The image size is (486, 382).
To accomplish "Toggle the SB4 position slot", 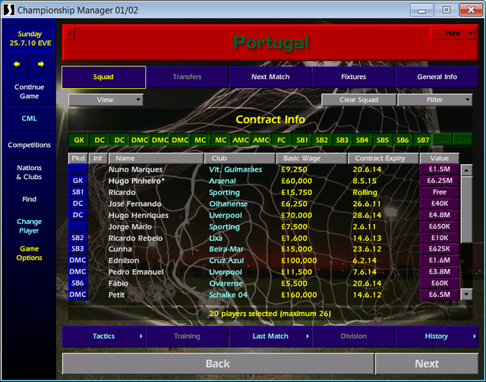I will pyautogui.click(x=362, y=140).
